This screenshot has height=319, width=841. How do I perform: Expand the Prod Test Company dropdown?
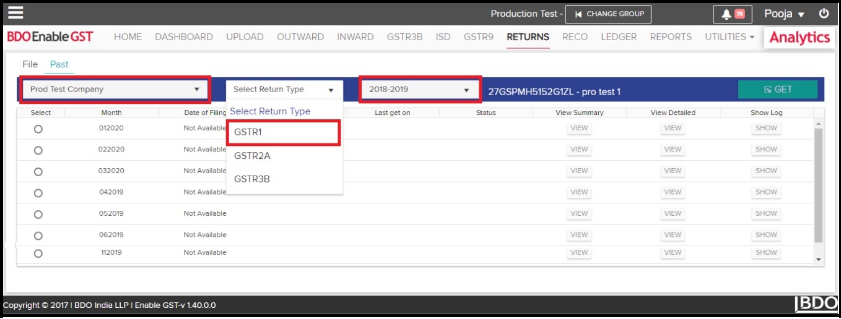[115, 90]
